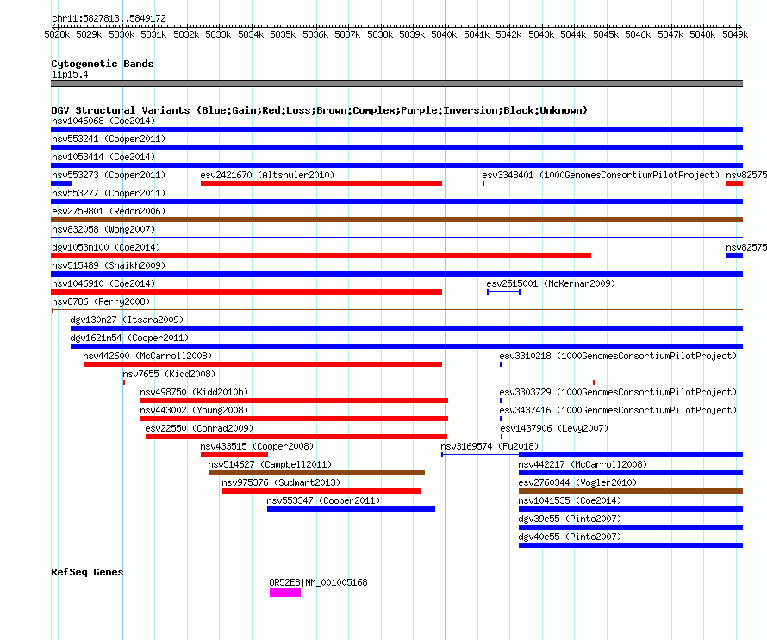This screenshot has height=640, width=767.
Task: Click the nsv3169574 (Fu2018) label
Action: coord(490,446)
